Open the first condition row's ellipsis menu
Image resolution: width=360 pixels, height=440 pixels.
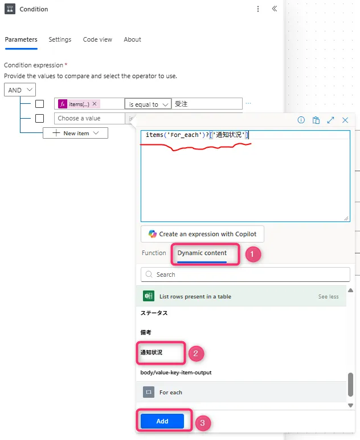point(248,104)
